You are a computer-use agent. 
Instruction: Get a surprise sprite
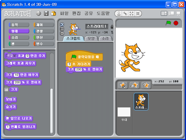[x=146, y=85]
